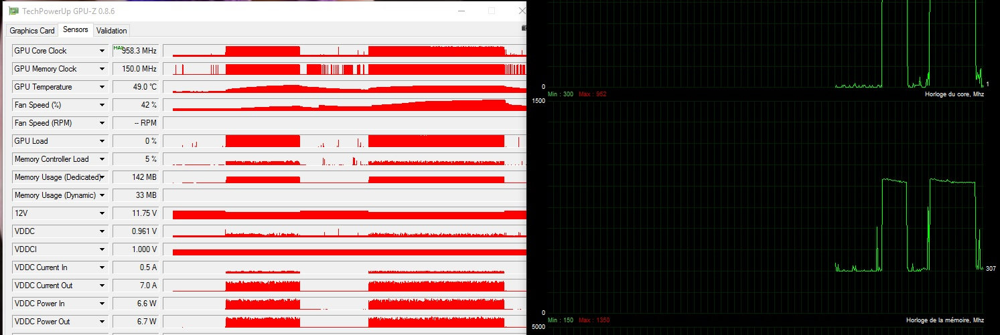Click the 7.0 A current out value
This screenshot has width=1000, height=335.
click(136, 286)
